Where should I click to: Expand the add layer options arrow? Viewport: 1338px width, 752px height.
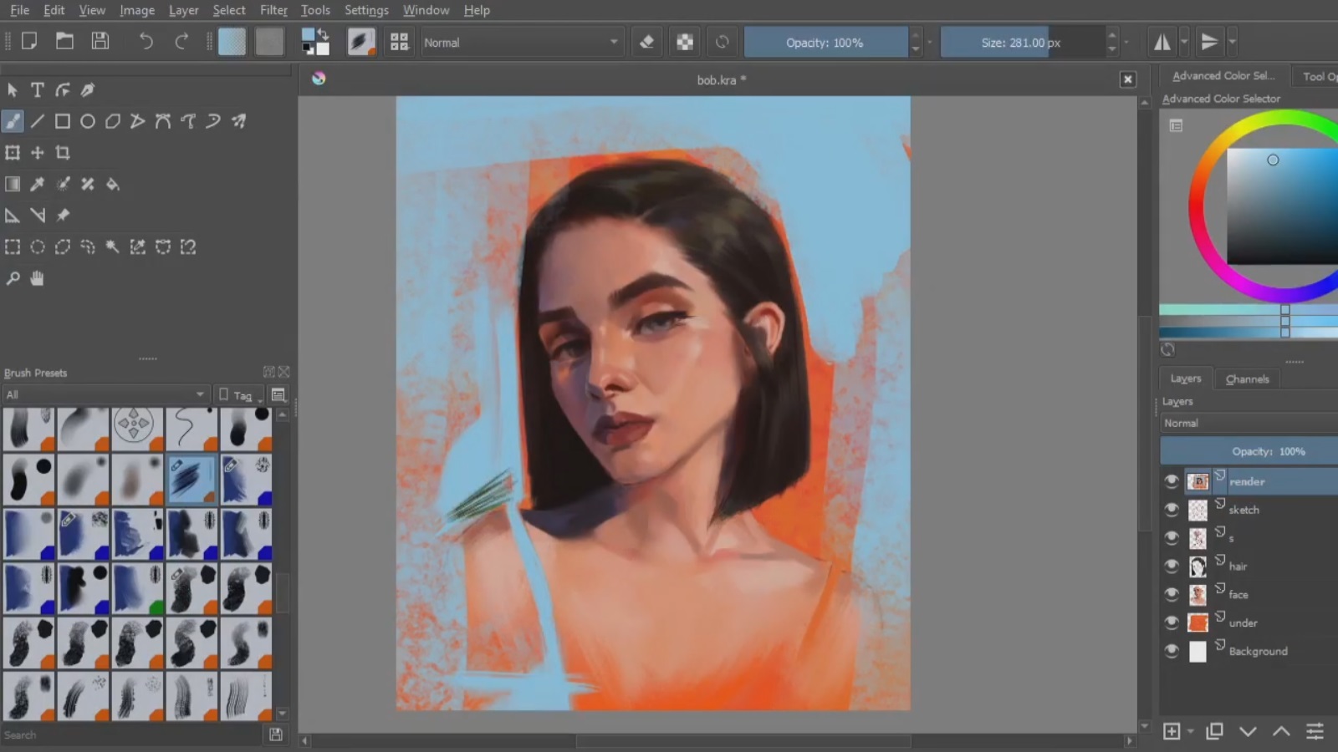pos(1190,732)
